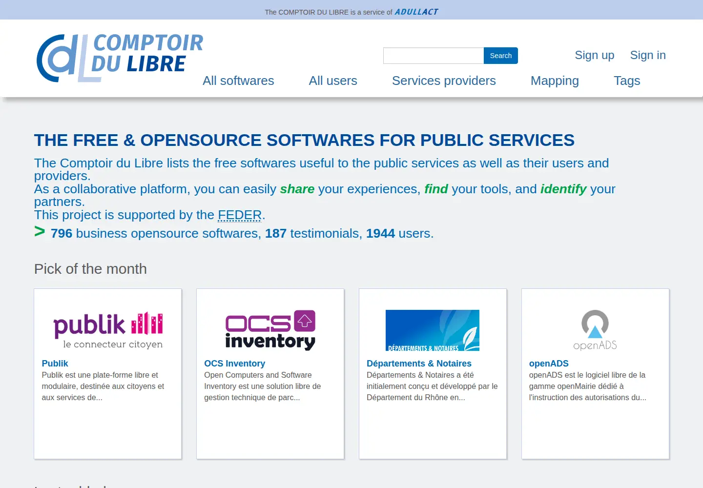Click '1944' users count text
This screenshot has width=703, height=488.
pos(380,233)
